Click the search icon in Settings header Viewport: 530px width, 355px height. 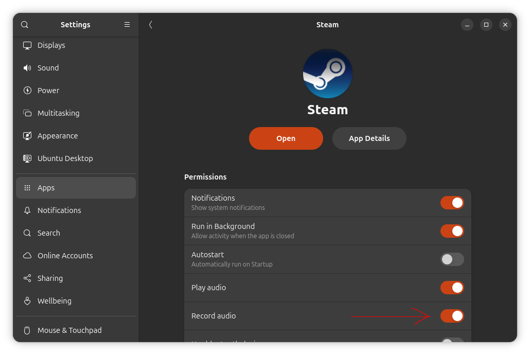(x=25, y=25)
